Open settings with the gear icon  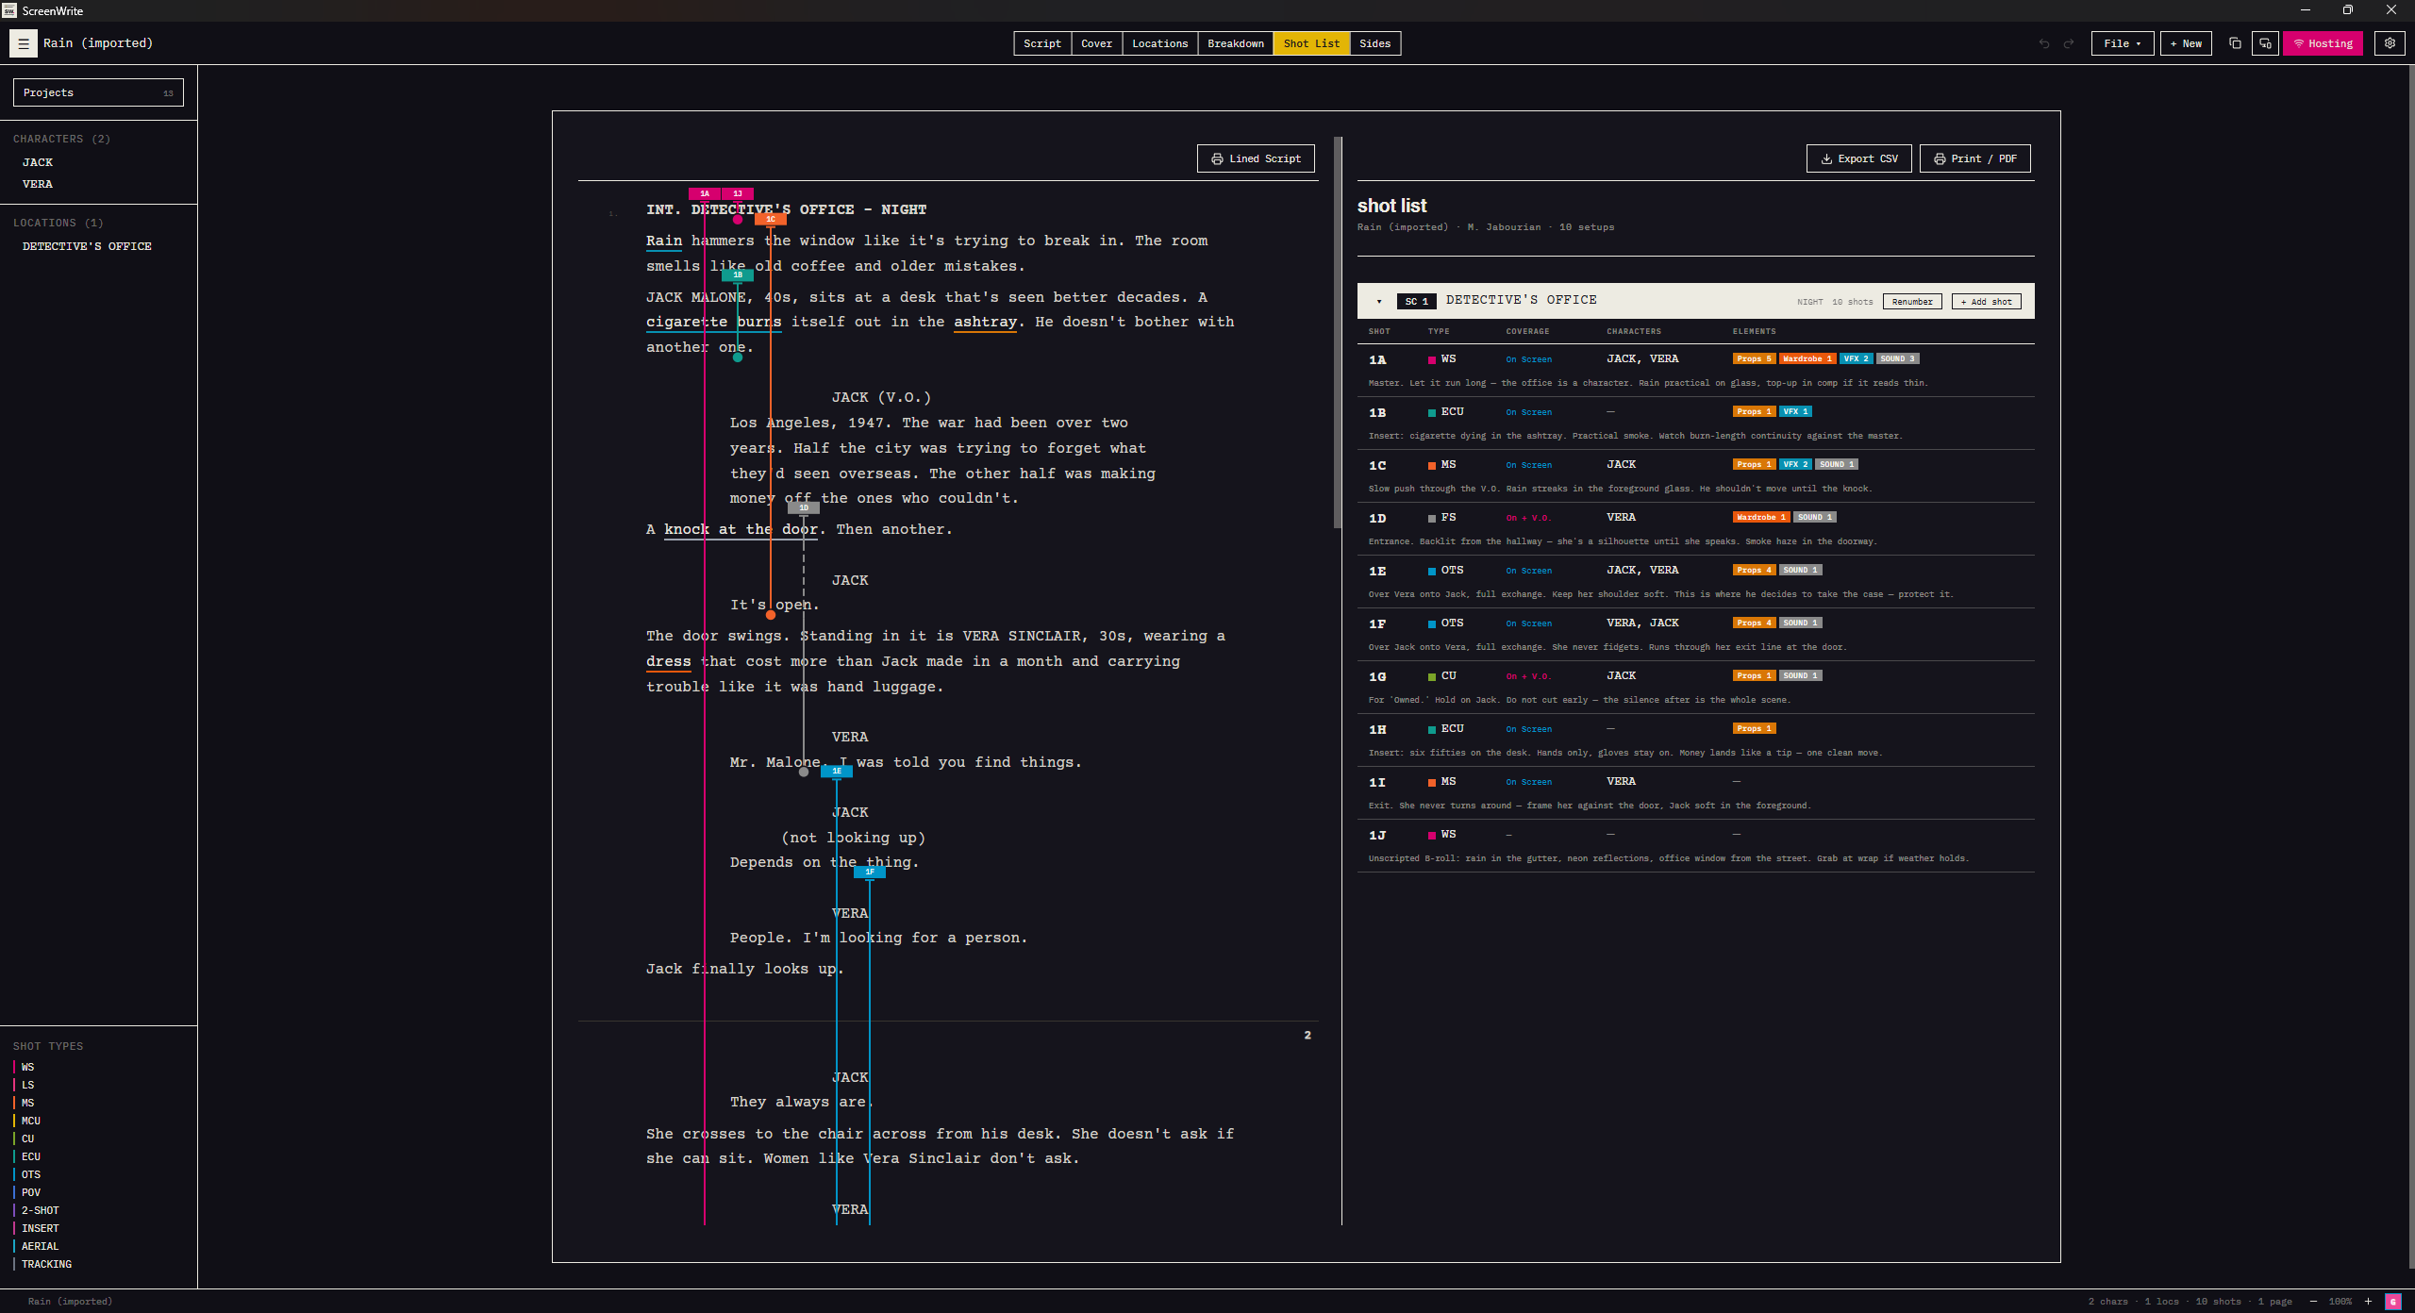point(2390,43)
